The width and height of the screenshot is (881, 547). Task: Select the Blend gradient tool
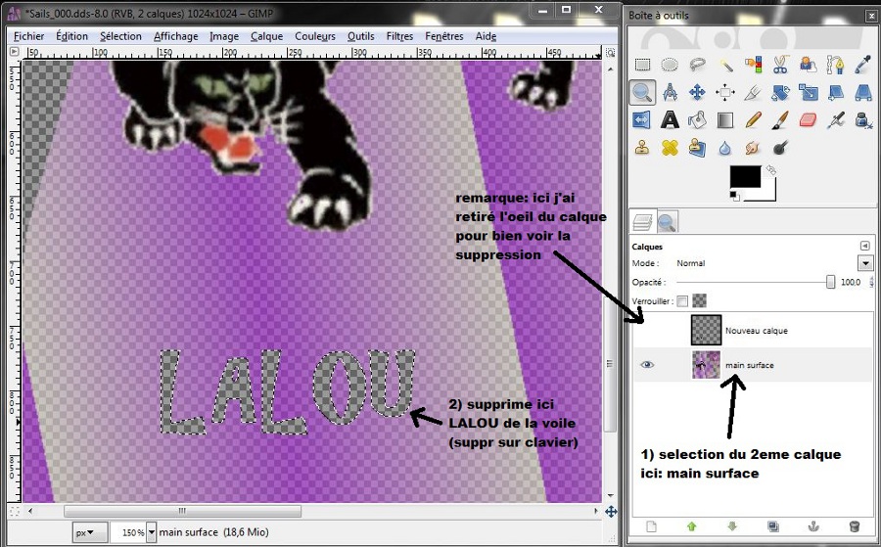click(724, 119)
